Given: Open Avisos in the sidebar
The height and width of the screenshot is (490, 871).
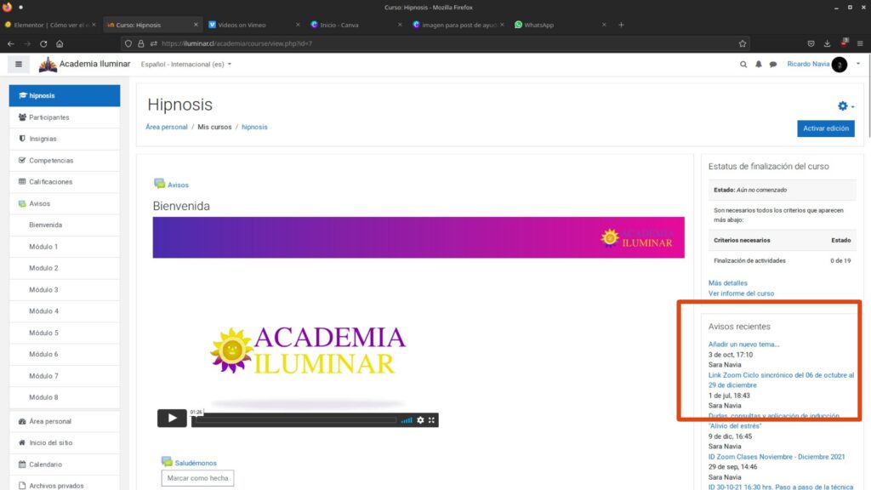Looking at the screenshot, I should point(65,203).
